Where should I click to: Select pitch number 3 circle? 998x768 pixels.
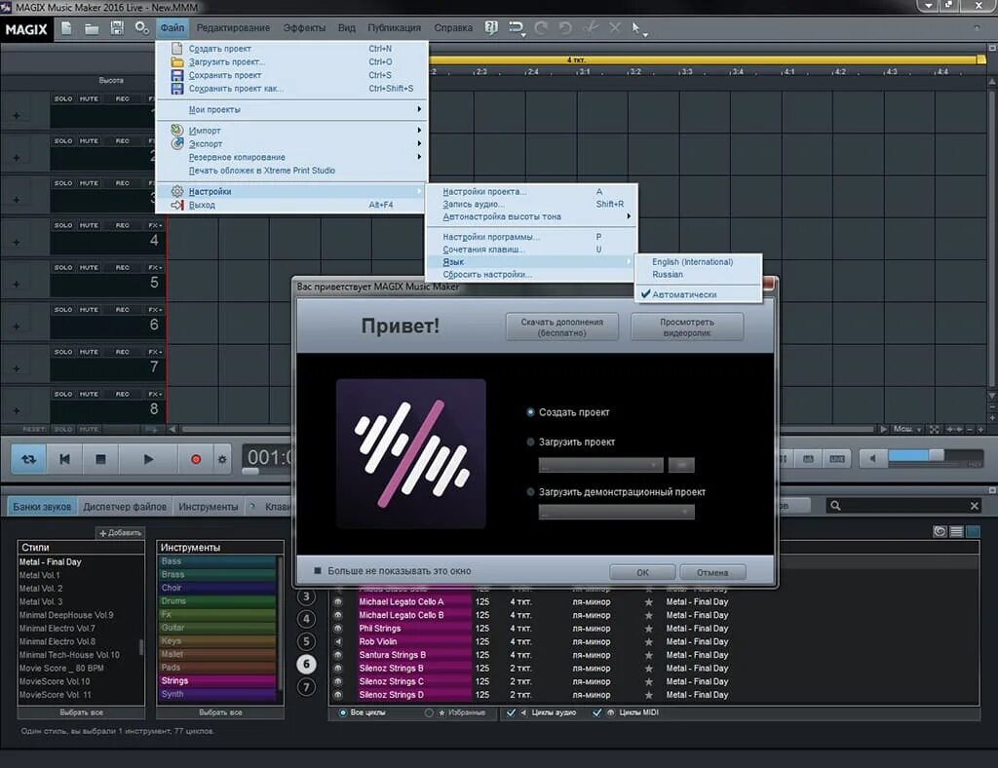306,596
